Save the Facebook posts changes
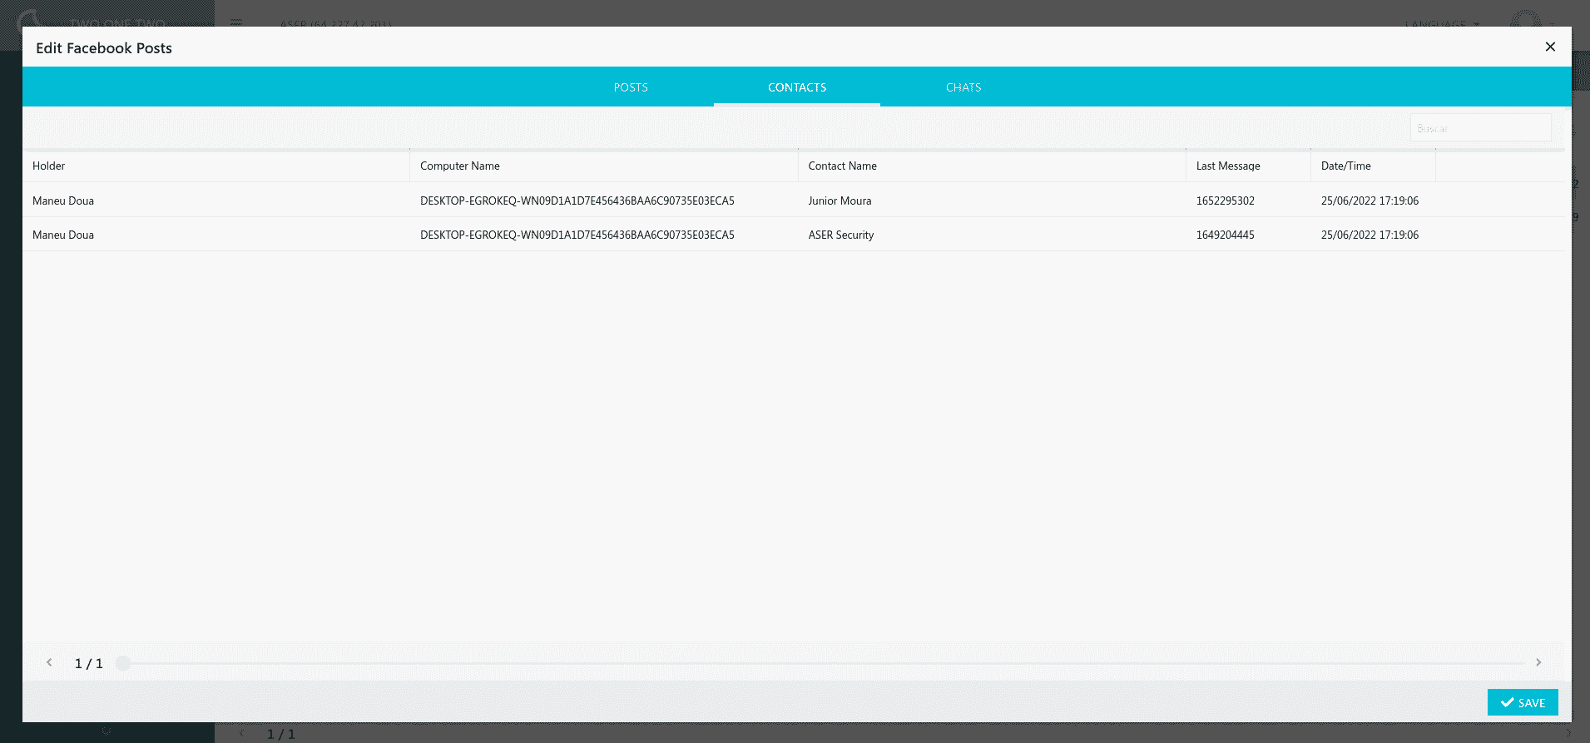The width and height of the screenshot is (1590, 743). click(1523, 702)
